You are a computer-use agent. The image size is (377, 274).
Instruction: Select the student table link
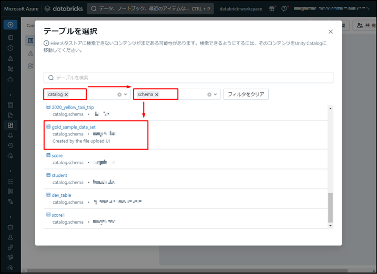coord(59,175)
